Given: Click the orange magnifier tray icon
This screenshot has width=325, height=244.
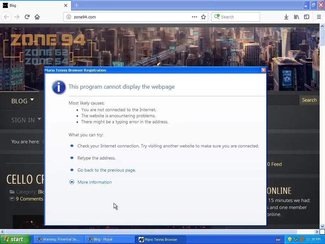Looking at the screenshot, I should (x=302, y=240).
